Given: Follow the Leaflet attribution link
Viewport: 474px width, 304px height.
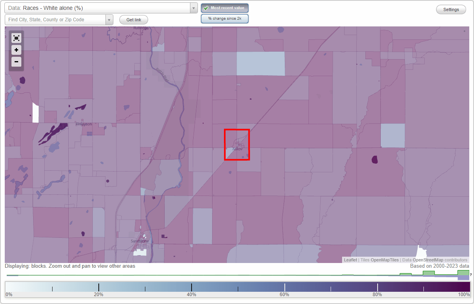Looking at the screenshot, I should pyautogui.click(x=350, y=260).
